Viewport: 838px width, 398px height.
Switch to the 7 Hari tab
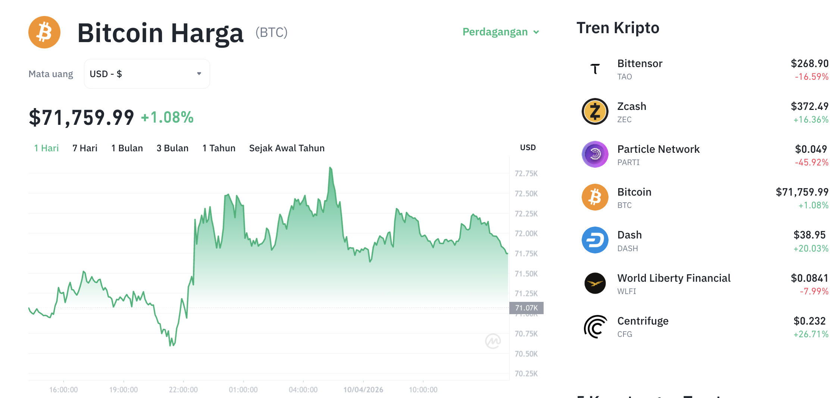(x=85, y=148)
